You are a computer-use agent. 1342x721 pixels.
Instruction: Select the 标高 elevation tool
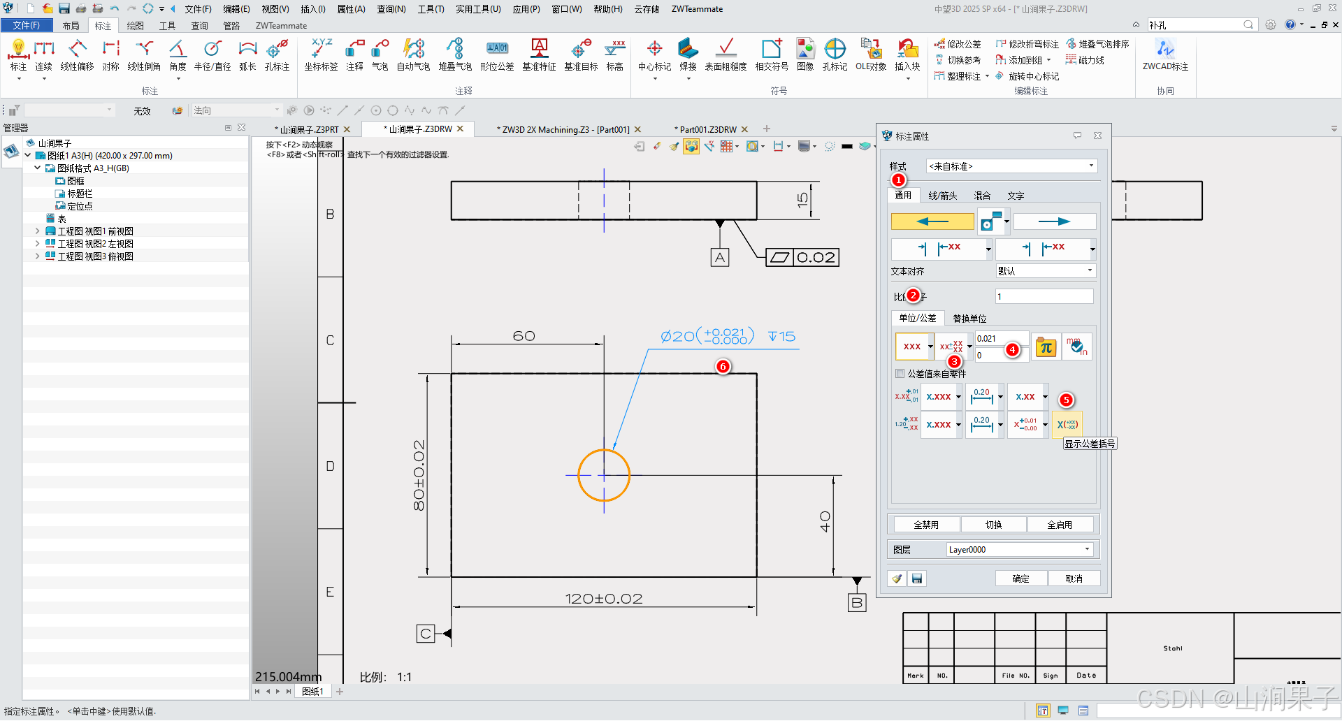614,55
